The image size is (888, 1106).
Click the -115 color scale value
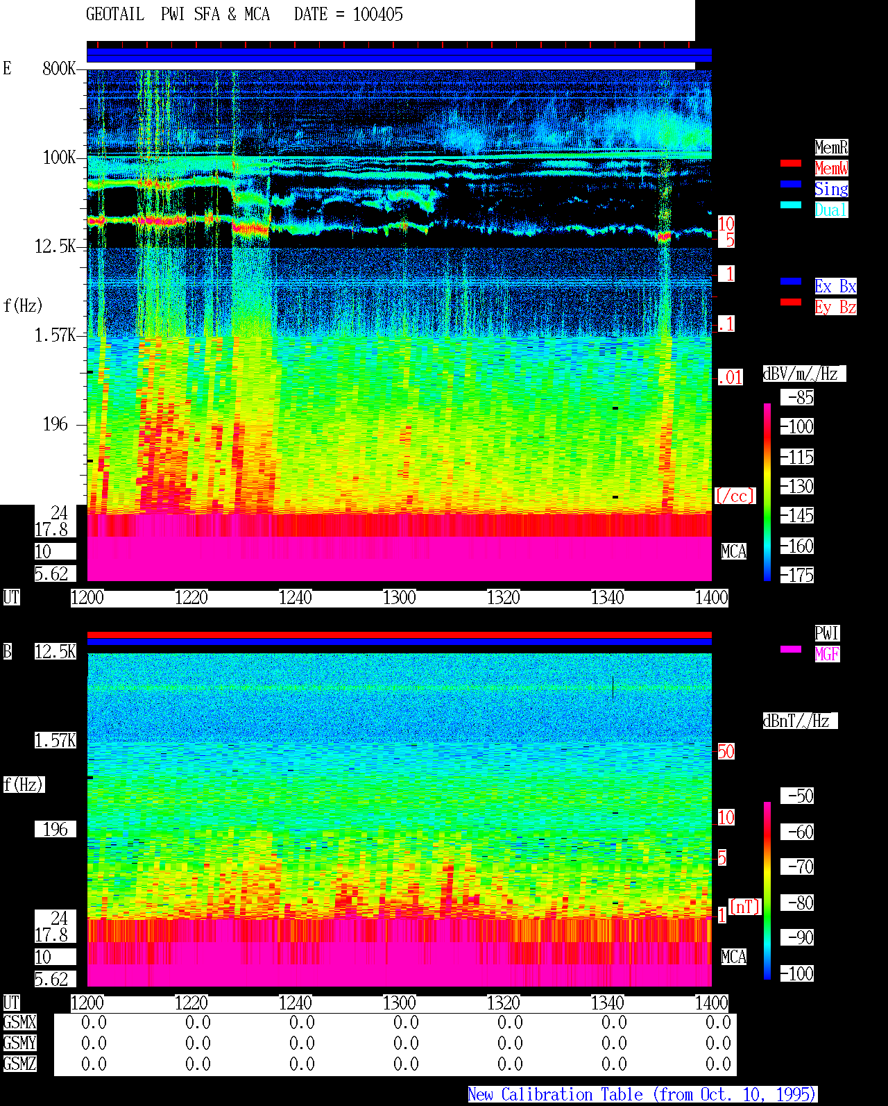click(797, 457)
